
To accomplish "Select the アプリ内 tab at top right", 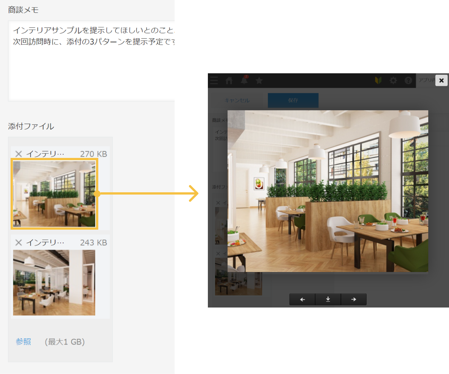I will tap(426, 80).
